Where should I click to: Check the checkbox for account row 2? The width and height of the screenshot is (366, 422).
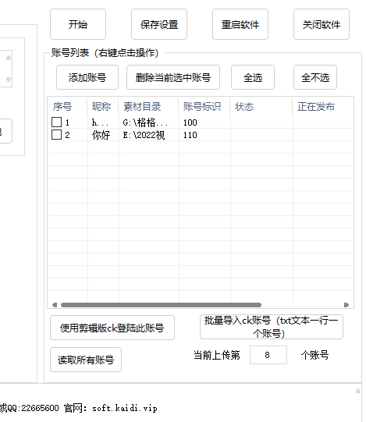pyautogui.click(x=56, y=135)
